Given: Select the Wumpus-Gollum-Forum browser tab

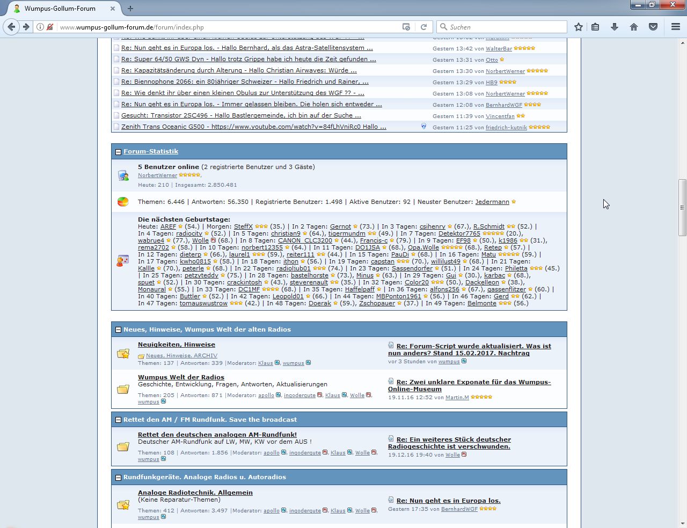Looking at the screenshot, I should [60, 9].
